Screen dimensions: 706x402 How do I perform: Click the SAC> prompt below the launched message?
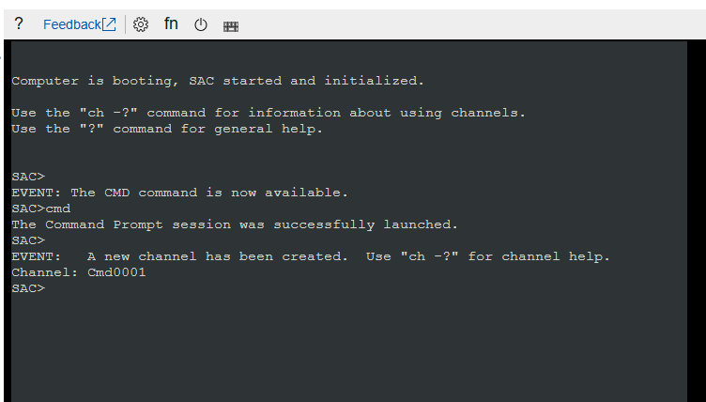coord(28,240)
